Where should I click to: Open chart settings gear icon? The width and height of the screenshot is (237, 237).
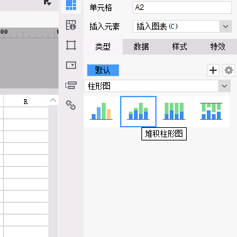(229, 70)
